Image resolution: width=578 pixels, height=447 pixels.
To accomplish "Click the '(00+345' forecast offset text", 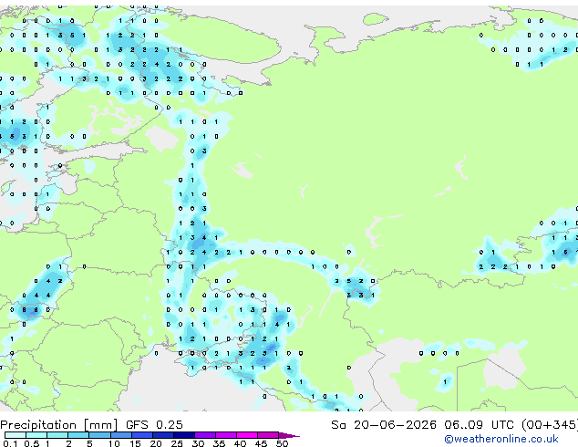I will coord(549,425).
